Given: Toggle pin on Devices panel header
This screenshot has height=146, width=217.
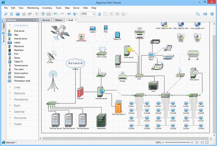Looking at the screenshot, I should [x=34, y=20].
